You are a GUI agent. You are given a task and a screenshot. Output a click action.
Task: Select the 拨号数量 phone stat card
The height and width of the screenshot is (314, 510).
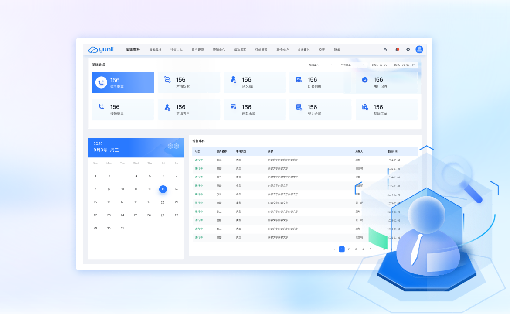123,82
